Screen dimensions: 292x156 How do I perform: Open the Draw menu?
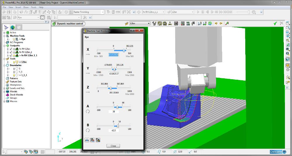point(26,7)
